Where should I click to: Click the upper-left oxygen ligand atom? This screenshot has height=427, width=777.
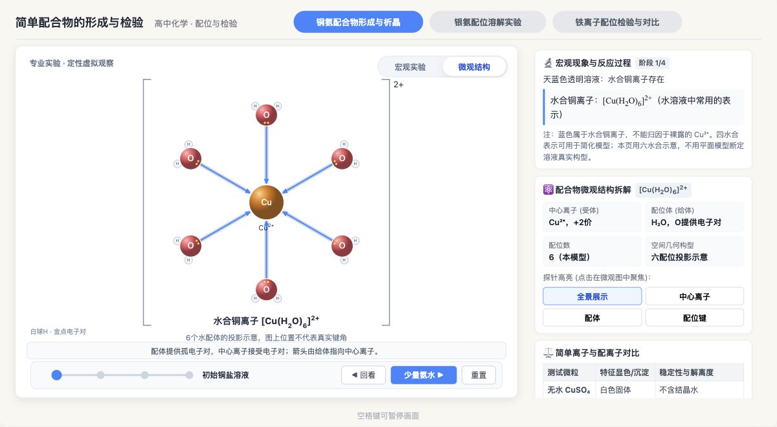pos(190,159)
